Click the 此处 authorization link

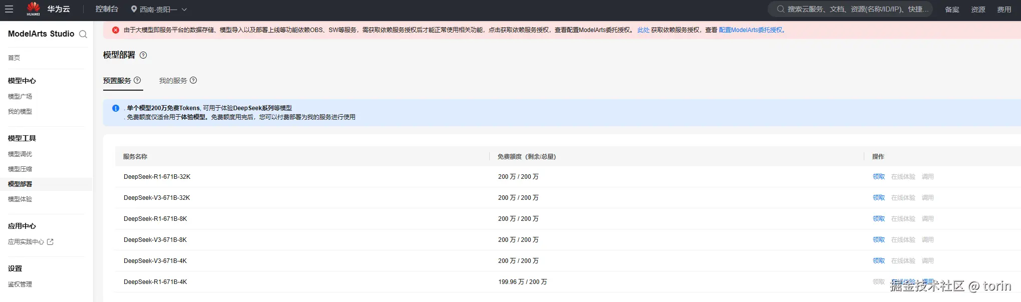pyautogui.click(x=643, y=30)
